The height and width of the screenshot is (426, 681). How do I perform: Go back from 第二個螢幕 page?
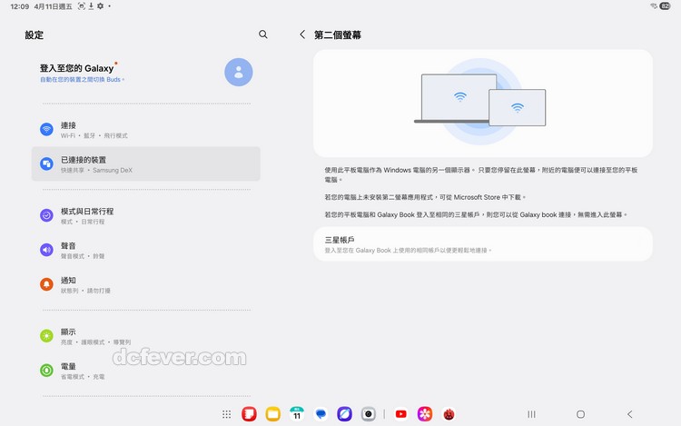pos(302,35)
